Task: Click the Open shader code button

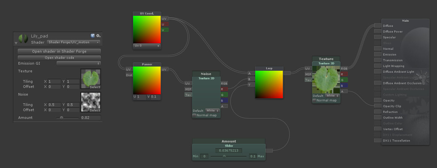Action: tap(59, 58)
